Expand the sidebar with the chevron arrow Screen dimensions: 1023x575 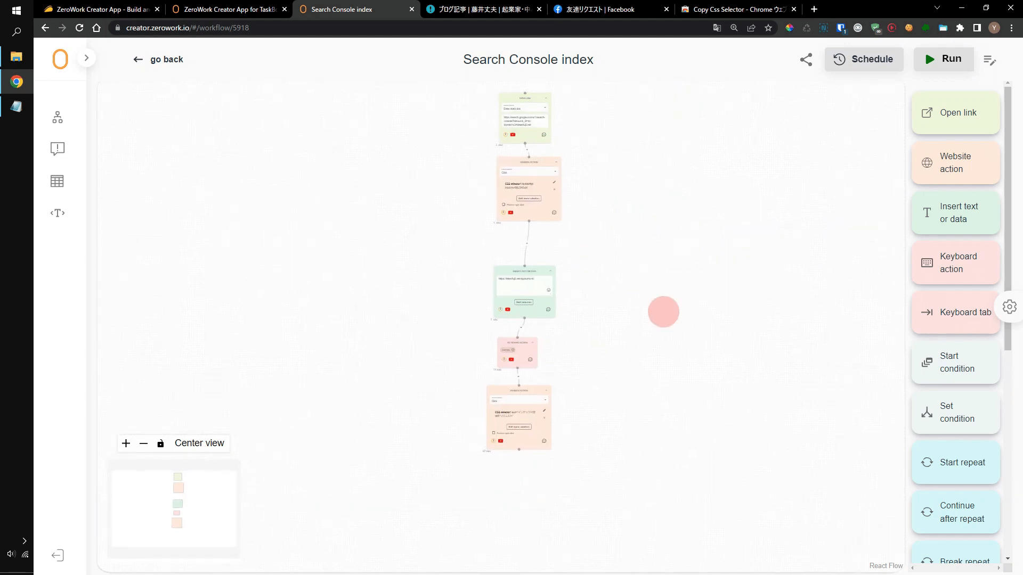click(86, 57)
